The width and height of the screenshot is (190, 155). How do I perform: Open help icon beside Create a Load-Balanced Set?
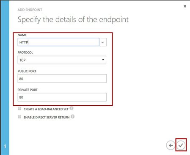pyautogui.click(x=72, y=108)
